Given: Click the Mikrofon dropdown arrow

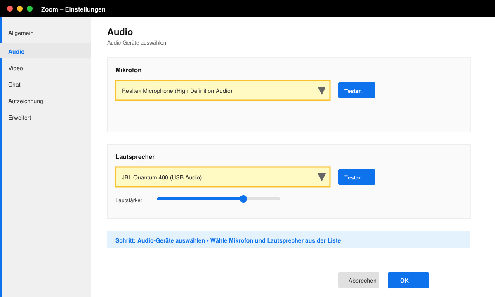Looking at the screenshot, I should click(322, 91).
